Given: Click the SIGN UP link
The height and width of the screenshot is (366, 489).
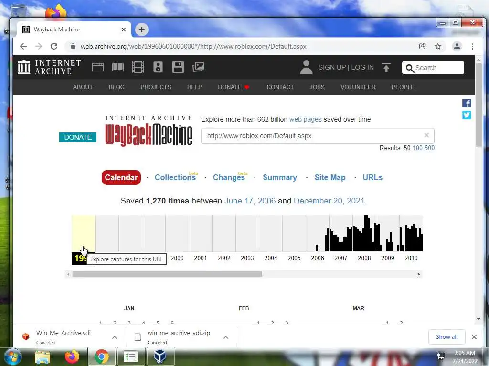Looking at the screenshot, I should (x=332, y=68).
